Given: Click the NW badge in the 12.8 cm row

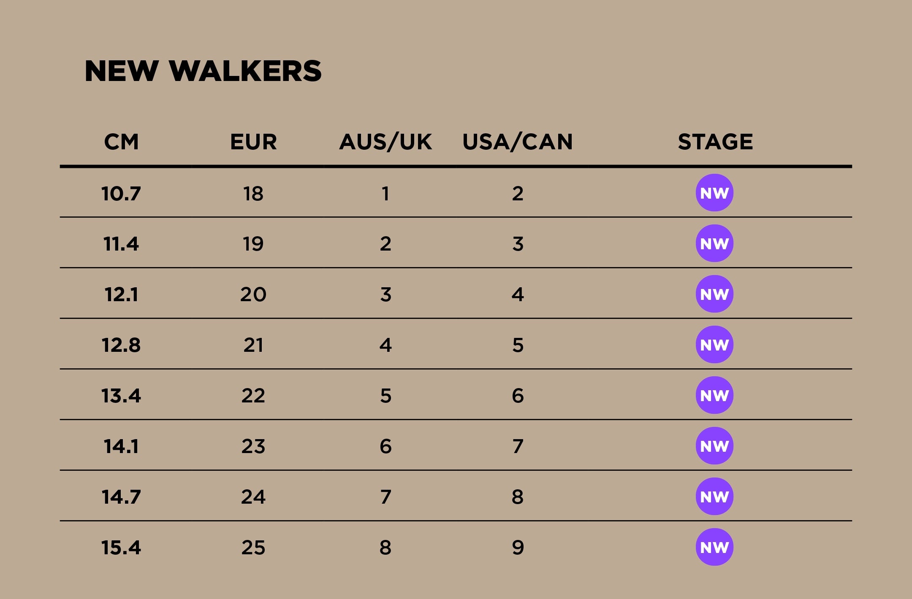Looking at the screenshot, I should [x=714, y=345].
